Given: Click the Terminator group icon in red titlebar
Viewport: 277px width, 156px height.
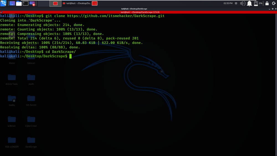Looking at the screenshot, I should [1, 12].
